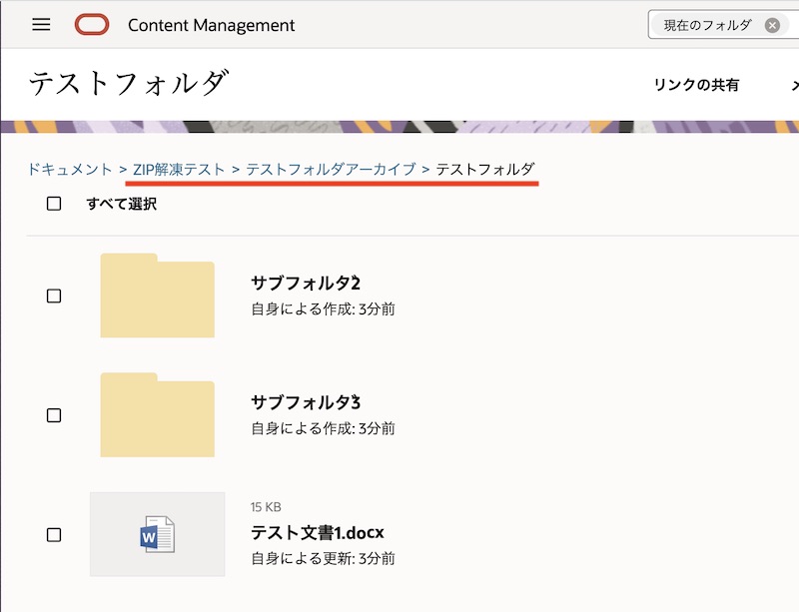Open テスト文書1.docx by its file name
The image size is (799, 612).
coord(315,533)
